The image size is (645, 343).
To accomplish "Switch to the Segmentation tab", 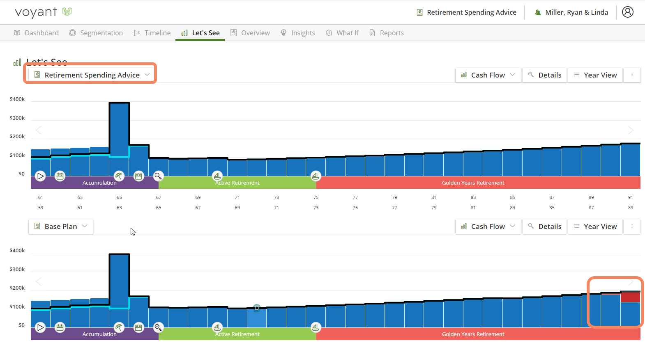I will (x=96, y=33).
